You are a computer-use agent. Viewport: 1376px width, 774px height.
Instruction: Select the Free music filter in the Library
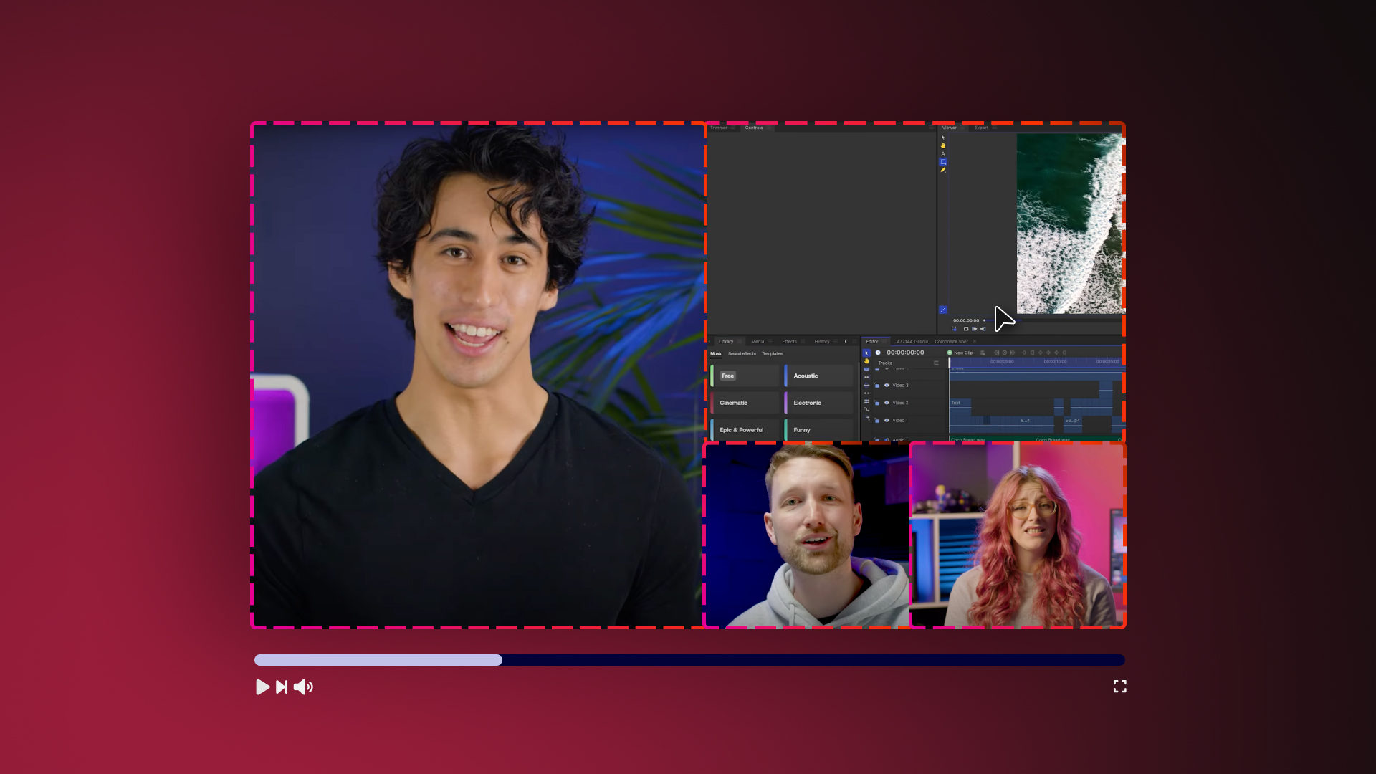(728, 376)
